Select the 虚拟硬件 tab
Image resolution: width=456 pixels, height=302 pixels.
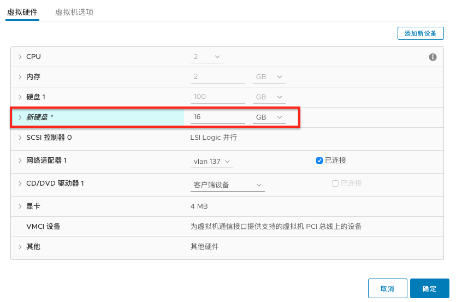point(22,12)
